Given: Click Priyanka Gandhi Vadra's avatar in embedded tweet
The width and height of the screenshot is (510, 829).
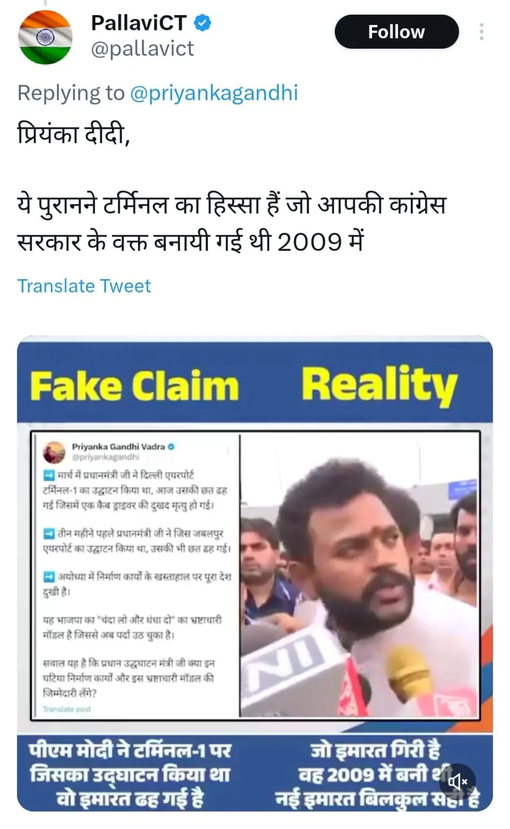Looking at the screenshot, I should pos(54,452).
